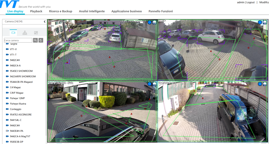Switch to the camera group tree icon
Screen dimensions: 269x144
coord(25,33)
